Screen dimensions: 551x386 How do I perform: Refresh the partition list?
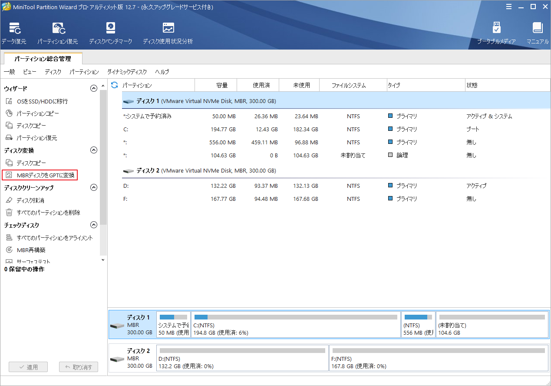pyautogui.click(x=115, y=85)
